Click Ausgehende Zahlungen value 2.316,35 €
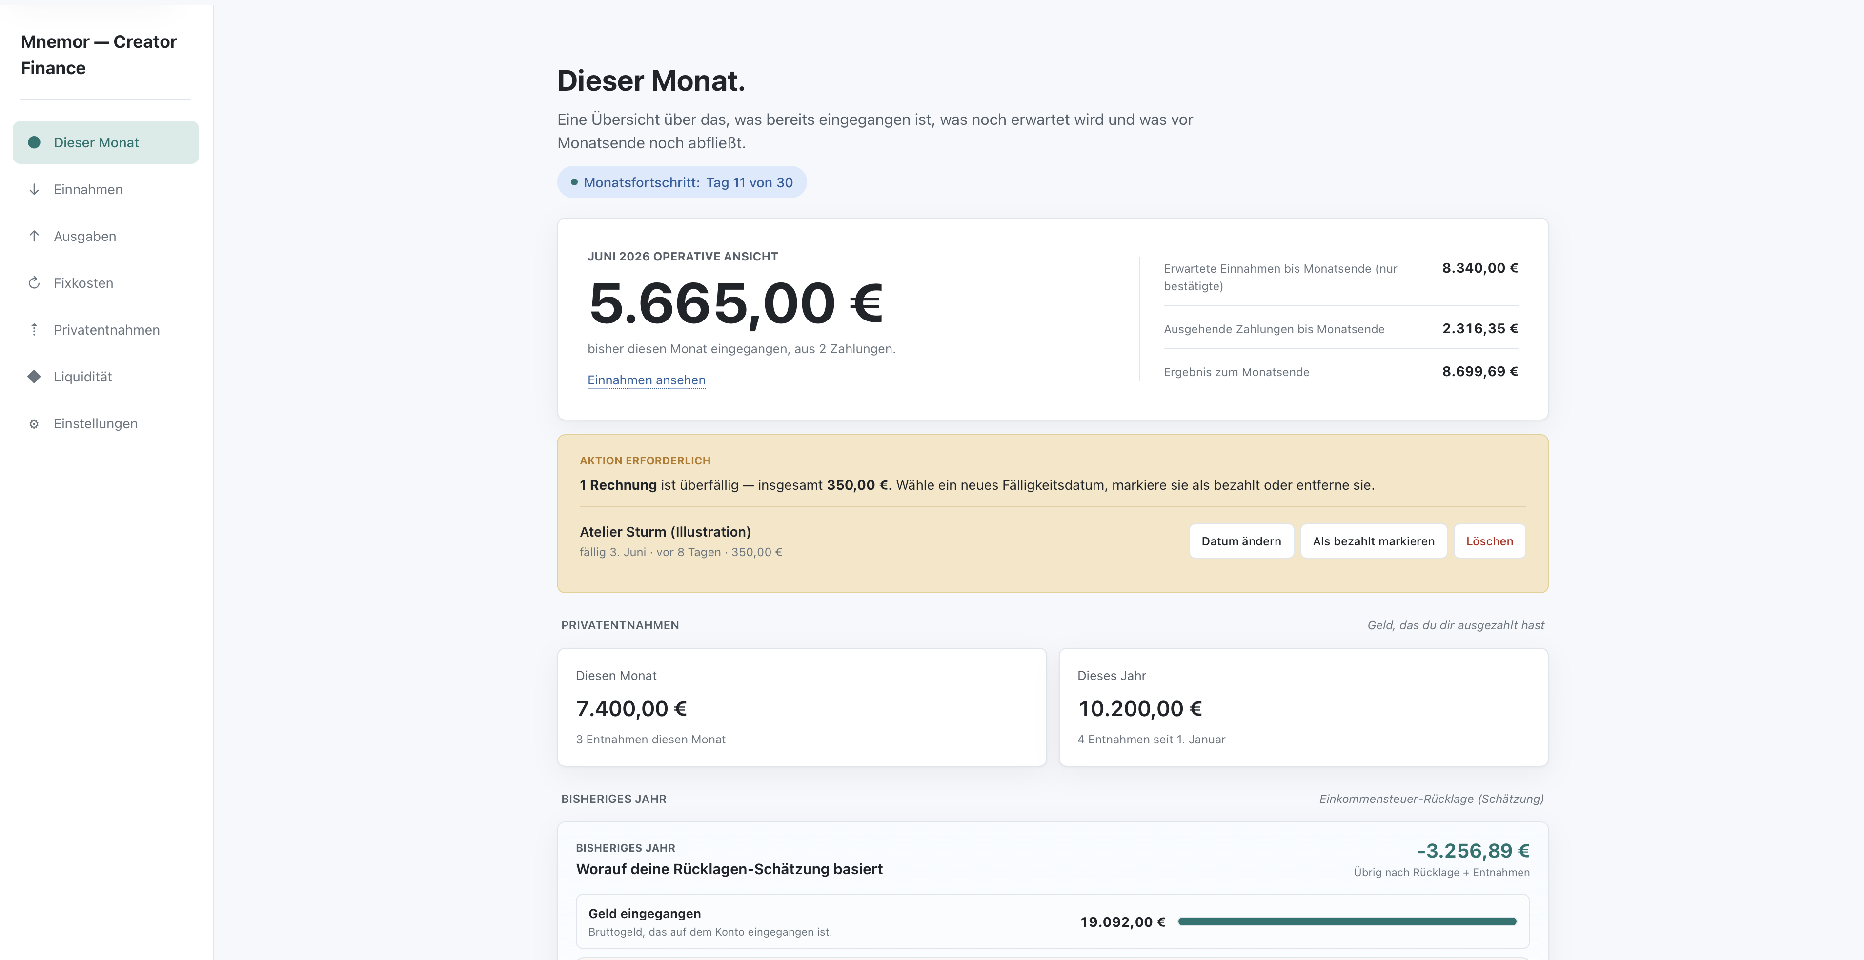 (1480, 328)
